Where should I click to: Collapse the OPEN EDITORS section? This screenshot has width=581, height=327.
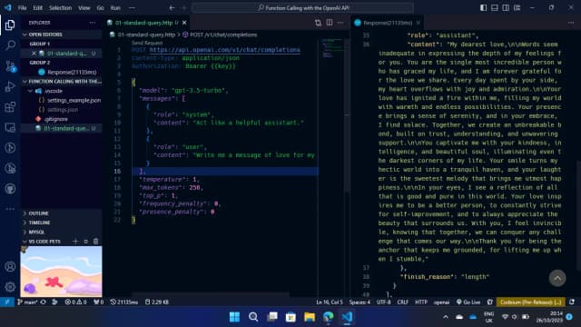click(x=61, y=35)
